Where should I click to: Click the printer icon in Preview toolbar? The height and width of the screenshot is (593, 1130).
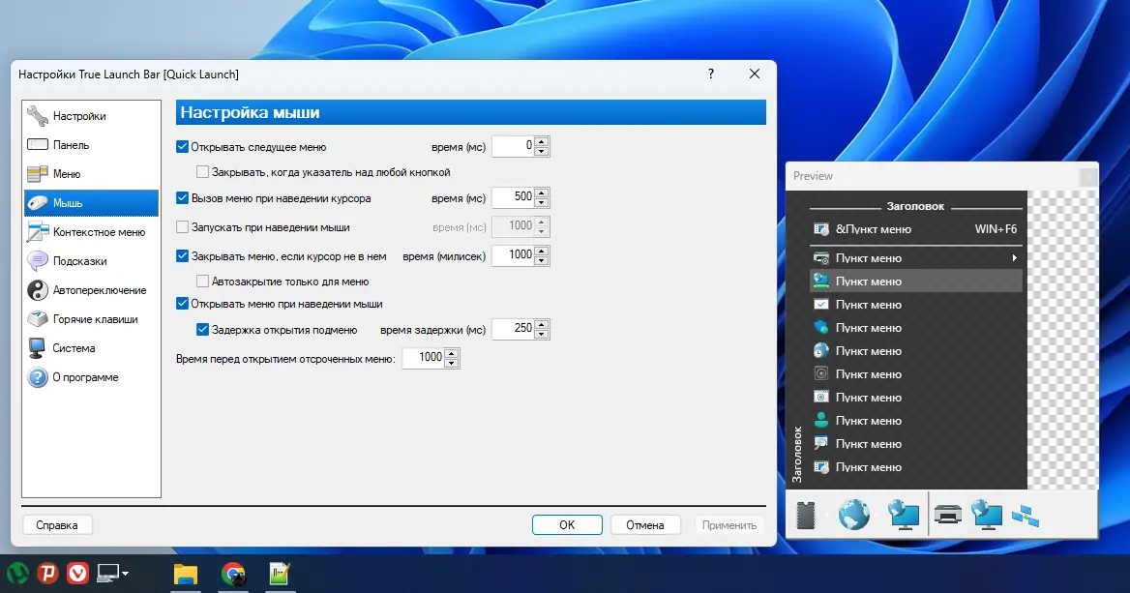(947, 515)
